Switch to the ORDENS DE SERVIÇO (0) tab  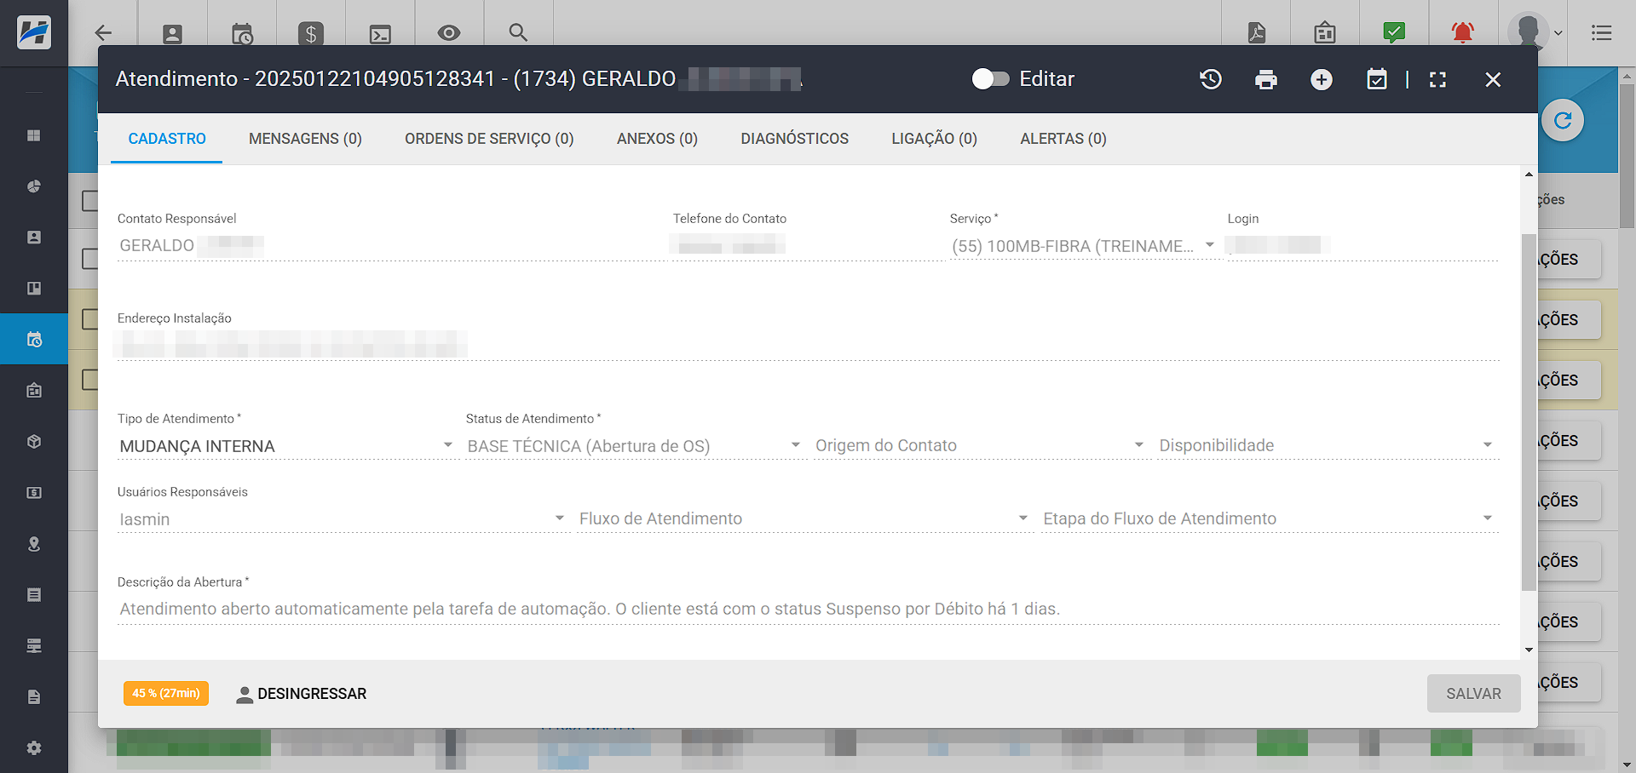(x=489, y=139)
